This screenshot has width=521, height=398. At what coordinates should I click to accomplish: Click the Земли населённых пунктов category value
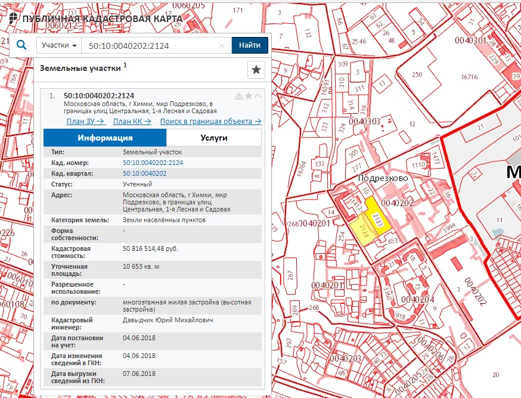[164, 220]
